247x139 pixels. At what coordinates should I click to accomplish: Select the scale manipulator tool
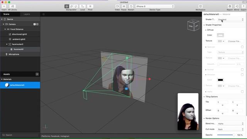71,6
